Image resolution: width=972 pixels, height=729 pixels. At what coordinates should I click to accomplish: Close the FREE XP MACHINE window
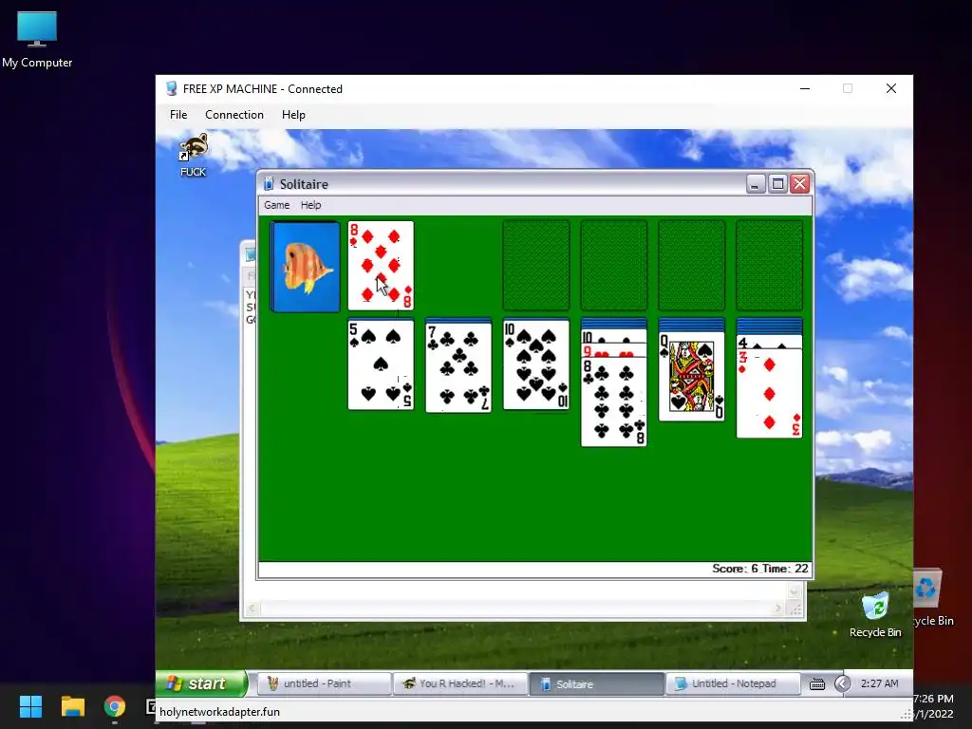tap(890, 88)
